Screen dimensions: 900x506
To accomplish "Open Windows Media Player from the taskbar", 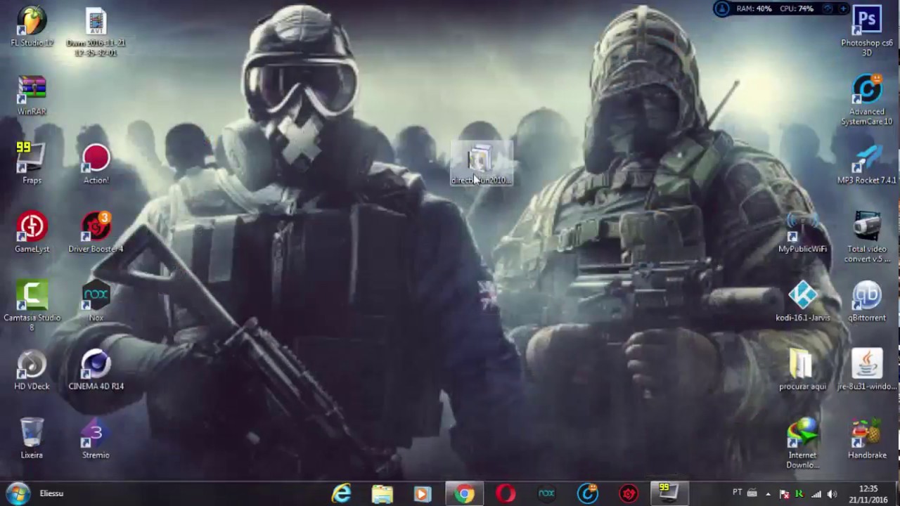I will click(x=423, y=493).
